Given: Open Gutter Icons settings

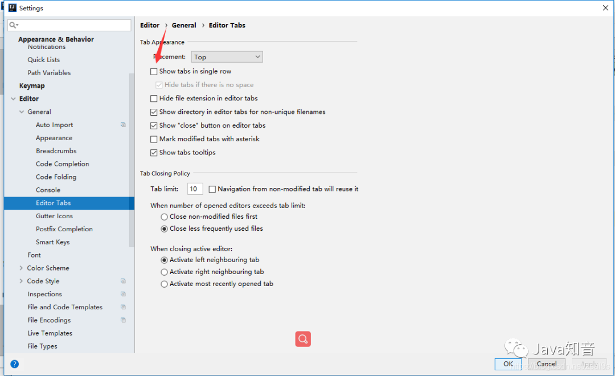Looking at the screenshot, I should [54, 216].
